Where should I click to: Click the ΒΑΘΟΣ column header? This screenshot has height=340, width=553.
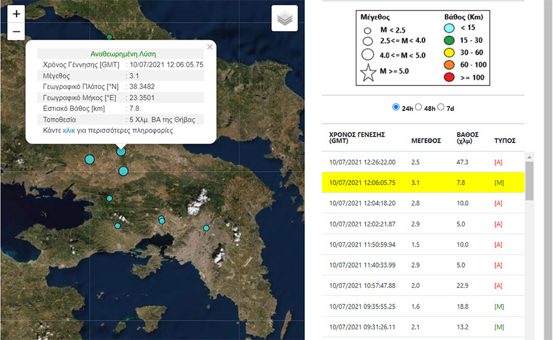[468, 137]
